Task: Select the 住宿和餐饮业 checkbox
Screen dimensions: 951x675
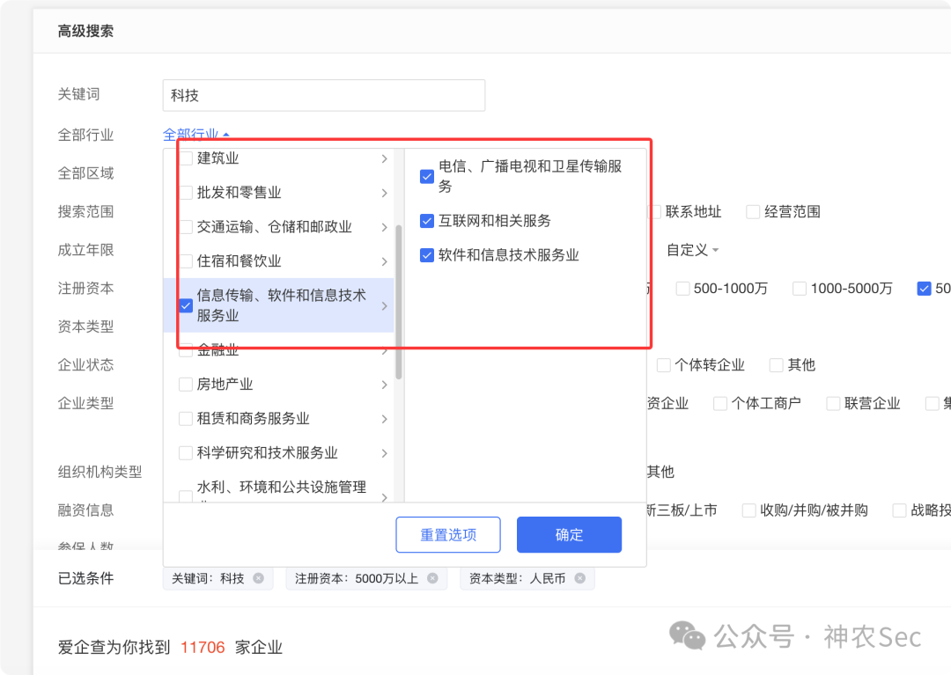Action: [186, 260]
